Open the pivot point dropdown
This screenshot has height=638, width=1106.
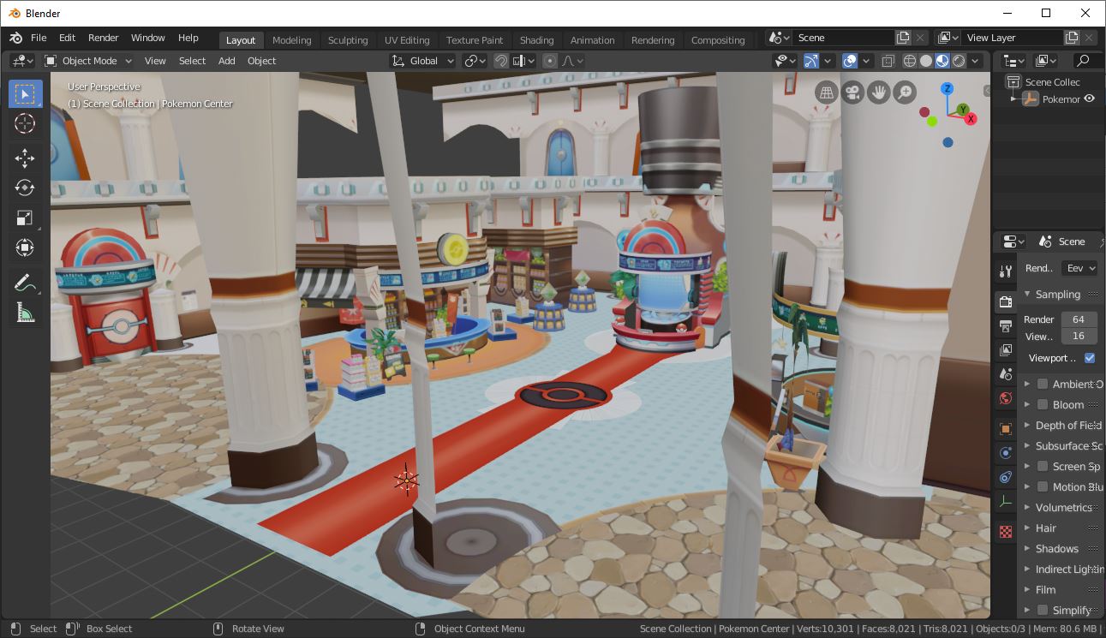(x=475, y=61)
